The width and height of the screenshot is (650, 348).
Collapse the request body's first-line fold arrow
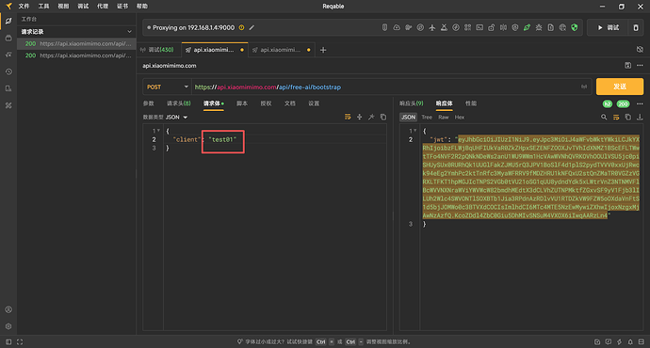point(159,131)
